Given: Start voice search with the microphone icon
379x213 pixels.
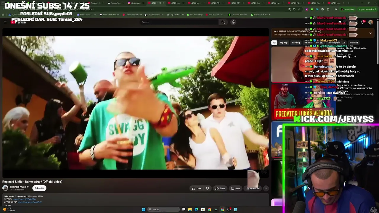Looking at the screenshot, I should pyautogui.click(x=233, y=22).
